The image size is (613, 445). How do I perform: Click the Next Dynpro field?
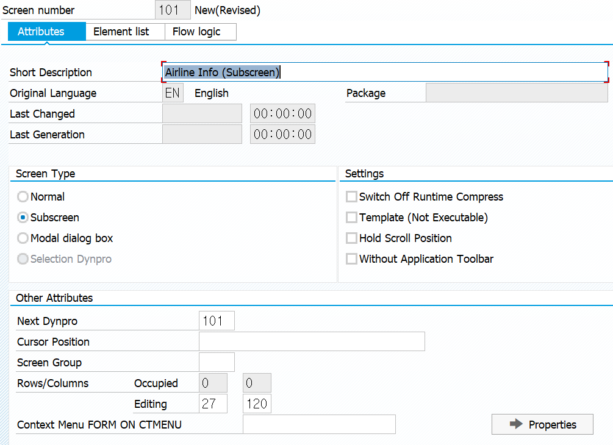[217, 321]
